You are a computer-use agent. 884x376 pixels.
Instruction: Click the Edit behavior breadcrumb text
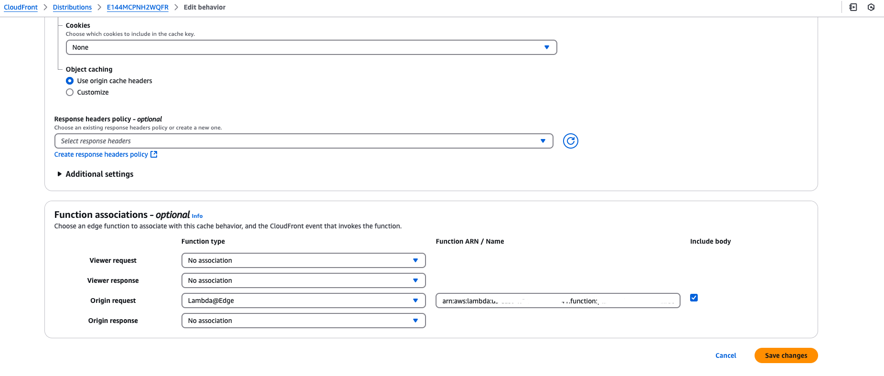[x=204, y=7]
